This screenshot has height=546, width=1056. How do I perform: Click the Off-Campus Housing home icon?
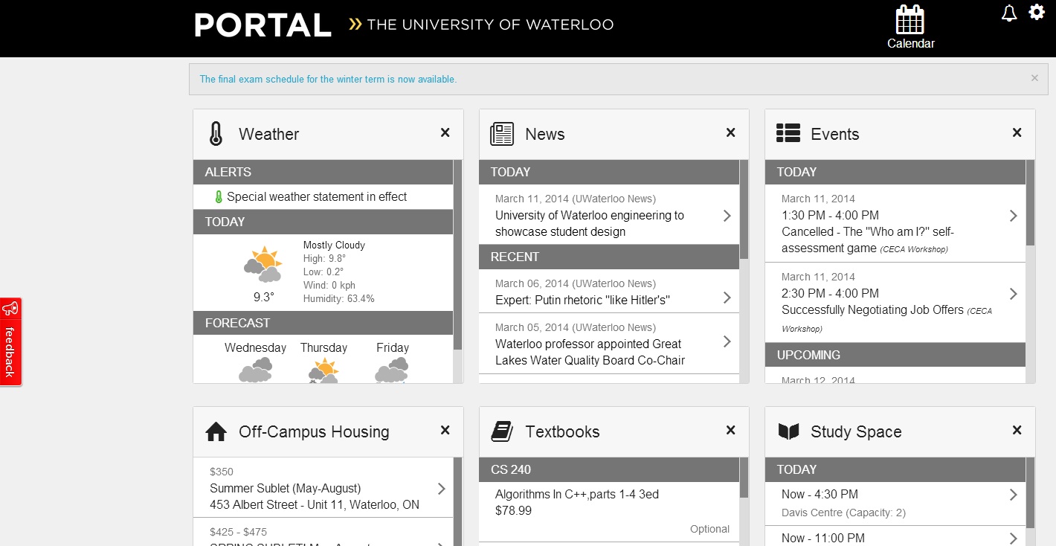tap(216, 431)
